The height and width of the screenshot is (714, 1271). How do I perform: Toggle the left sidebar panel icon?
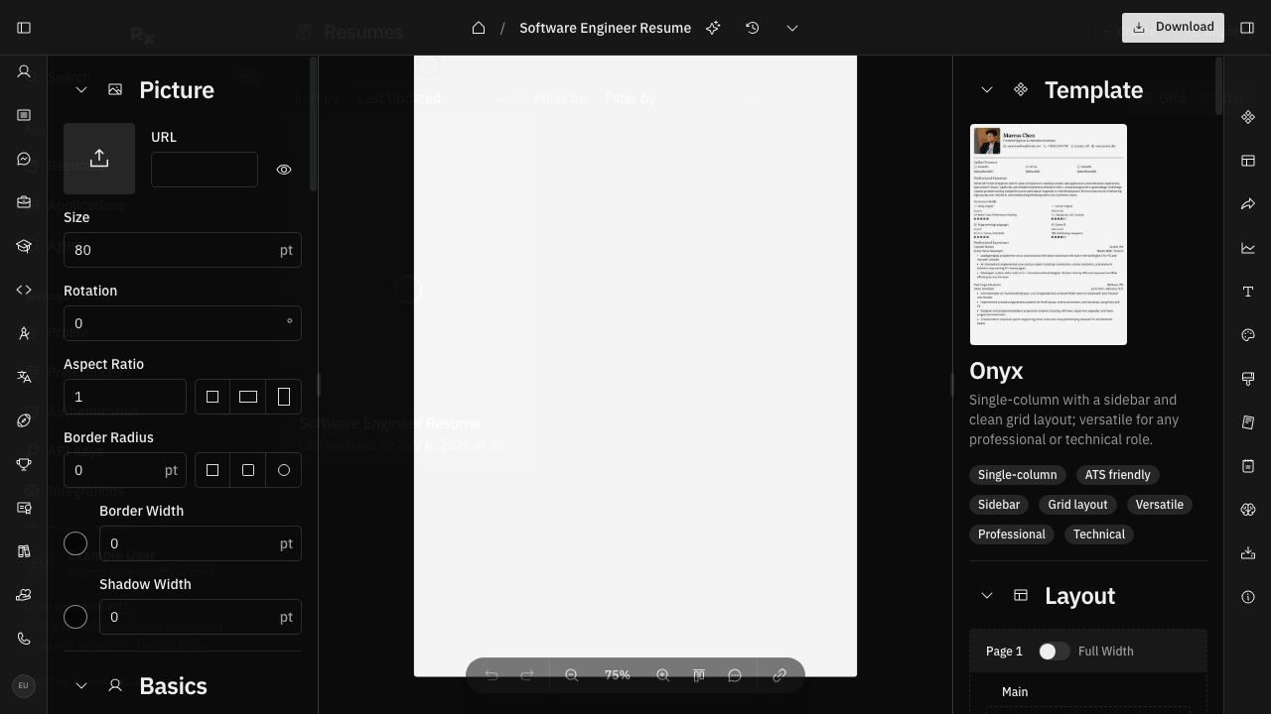[x=24, y=28]
